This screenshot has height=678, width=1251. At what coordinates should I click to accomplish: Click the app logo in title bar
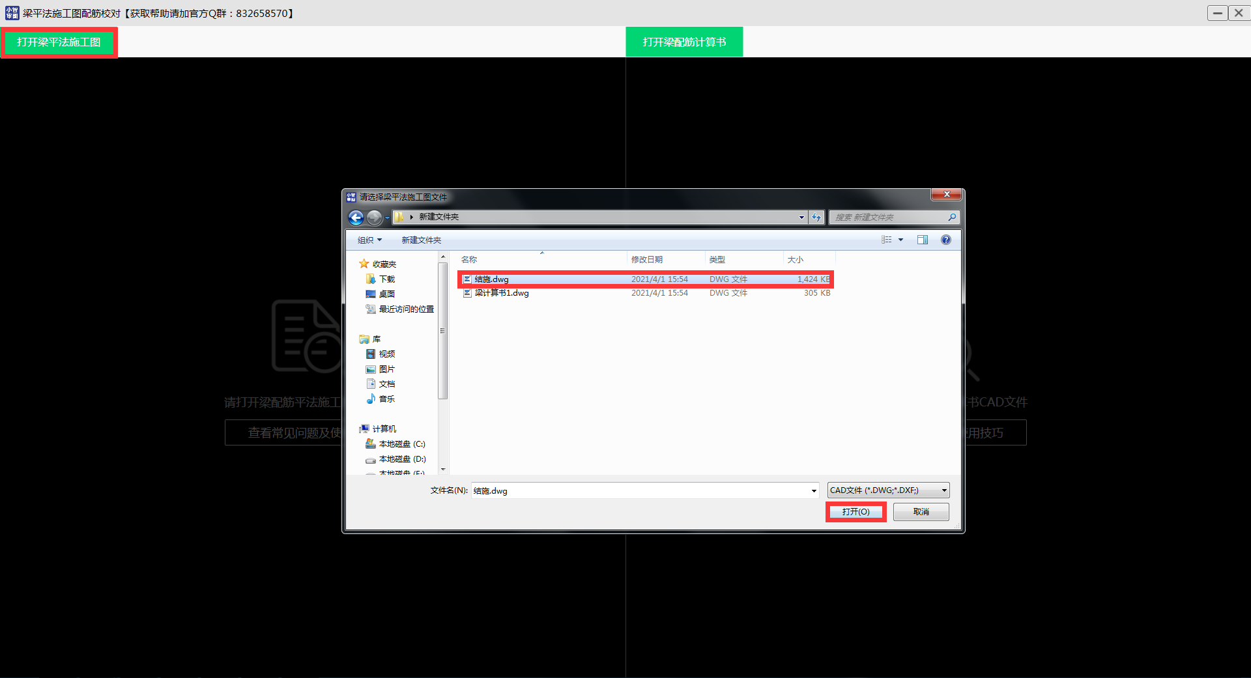point(12,13)
